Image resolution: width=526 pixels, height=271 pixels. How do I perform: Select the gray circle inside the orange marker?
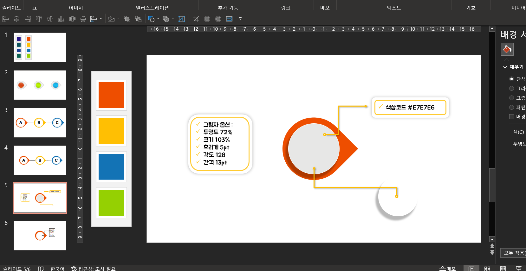(x=314, y=149)
